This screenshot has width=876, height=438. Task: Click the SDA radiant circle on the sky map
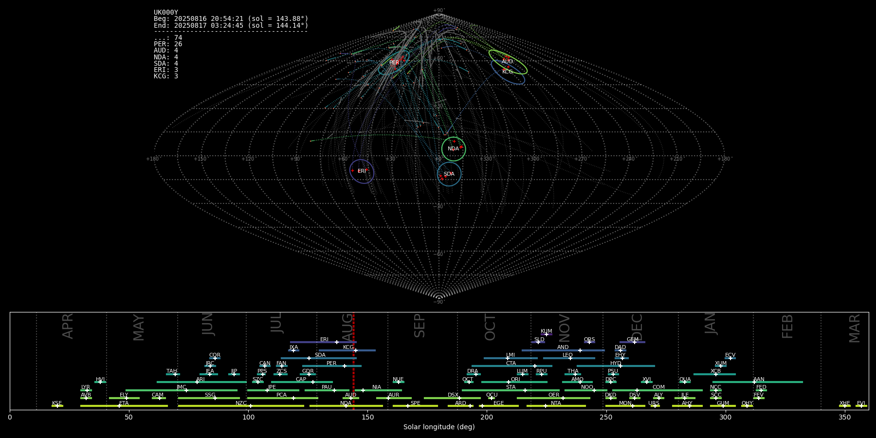[449, 174]
